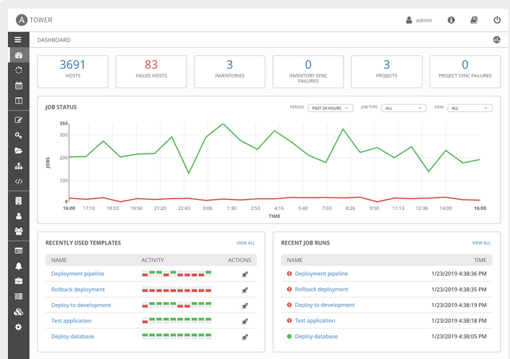
Task: Open Projects folder icon in sidebar
Action: [x=19, y=151]
